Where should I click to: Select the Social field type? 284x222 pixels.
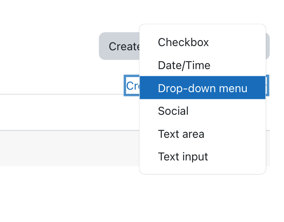[202, 111]
